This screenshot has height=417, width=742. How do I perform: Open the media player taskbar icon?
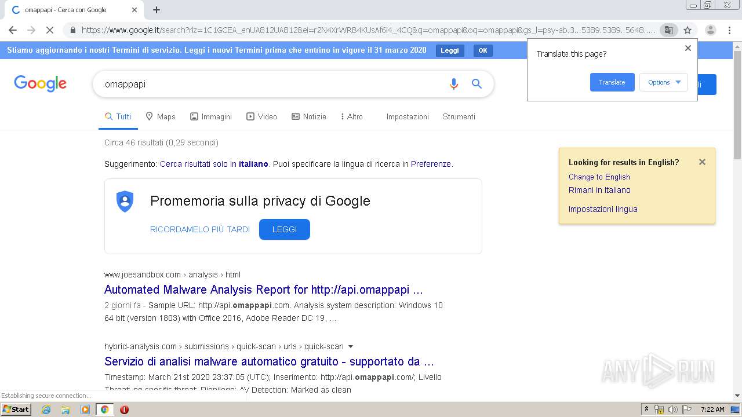[85, 409]
